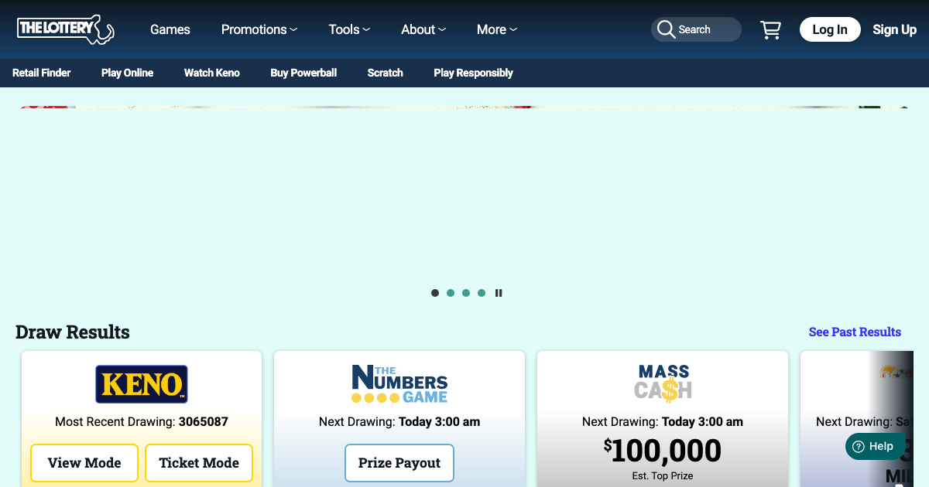929x487 pixels.
Task: Expand the More dropdown menu
Action: (497, 29)
